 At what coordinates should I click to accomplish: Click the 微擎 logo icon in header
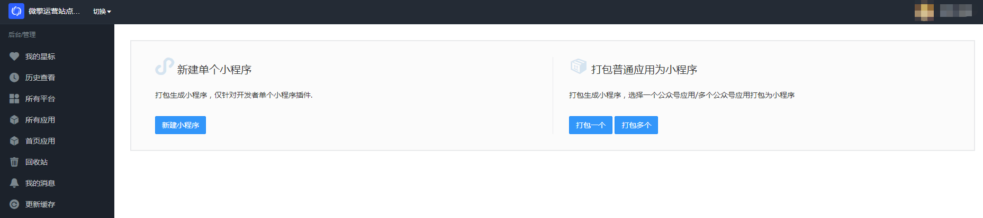[16, 11]
